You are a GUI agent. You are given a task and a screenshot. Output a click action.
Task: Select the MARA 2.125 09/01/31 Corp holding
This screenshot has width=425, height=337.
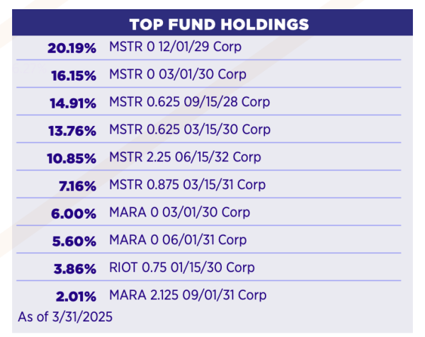(188, 295)
